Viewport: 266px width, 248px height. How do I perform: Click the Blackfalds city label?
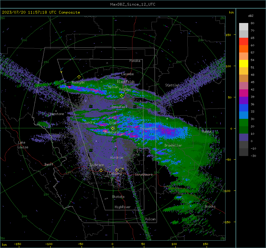[126, 82]
